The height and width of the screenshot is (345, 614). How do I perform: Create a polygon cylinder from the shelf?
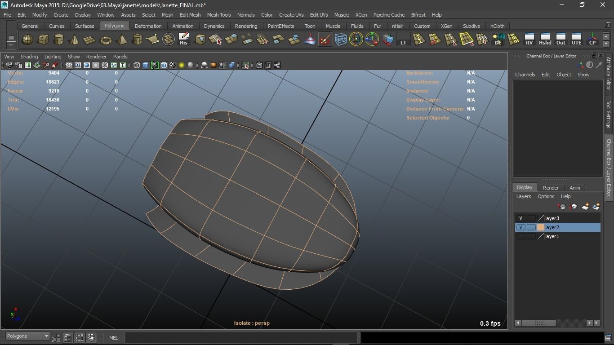pyautogui.click(x=59, y=40)
